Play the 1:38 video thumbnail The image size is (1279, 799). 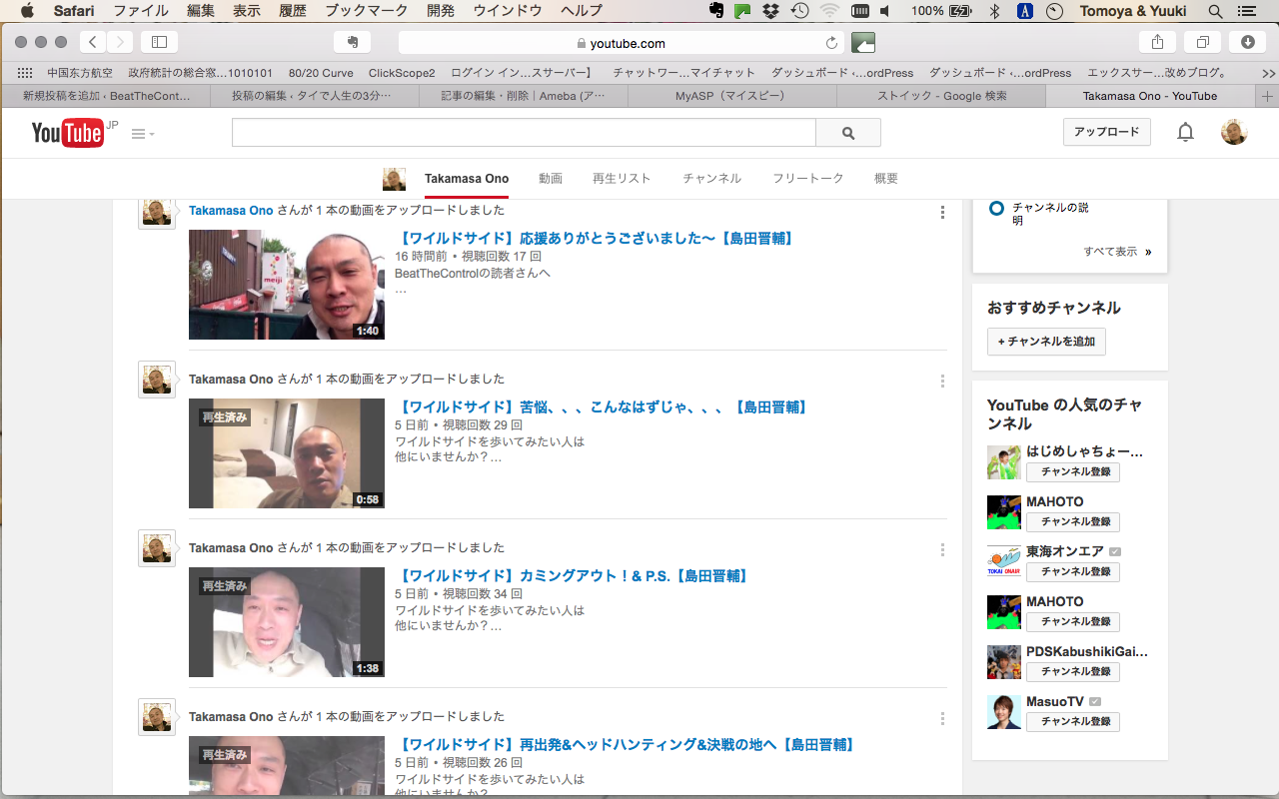click(287, 622)
